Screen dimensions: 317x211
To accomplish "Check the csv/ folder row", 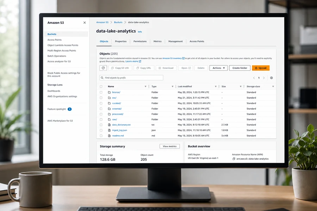I will 101,98.
